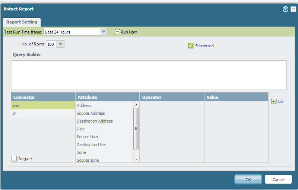Click the Value column header
Viewport: 298px width, 190px height.
point(236,97)
